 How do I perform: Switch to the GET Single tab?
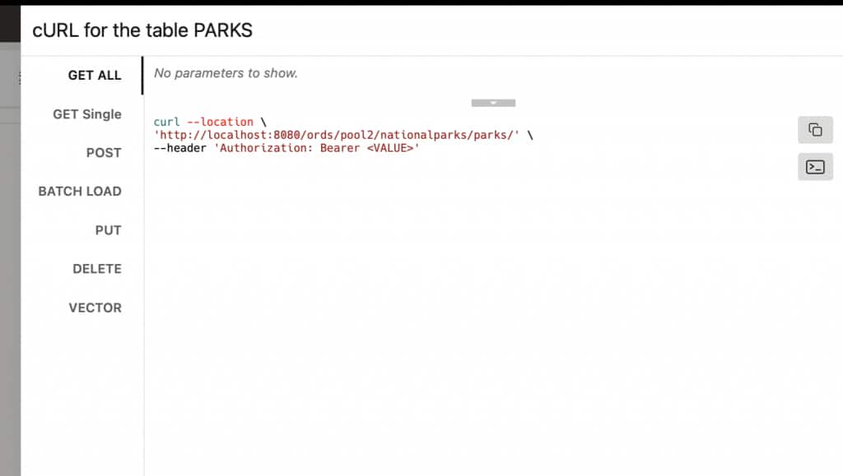coord(88,114)
